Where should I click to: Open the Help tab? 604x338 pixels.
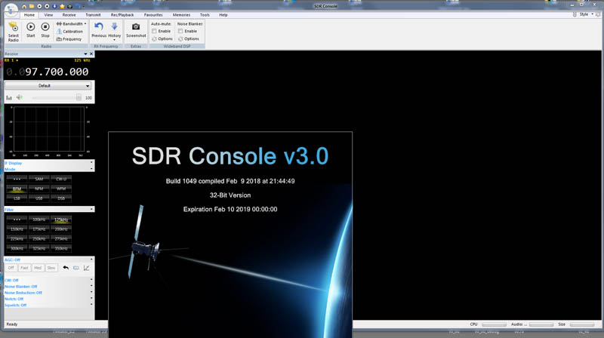[x=223, y=15]
